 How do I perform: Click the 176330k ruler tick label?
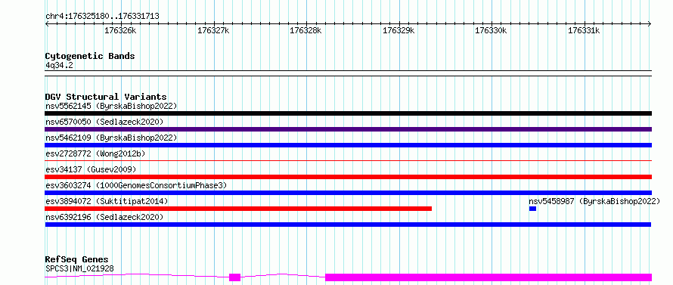(x=491, y=31)
